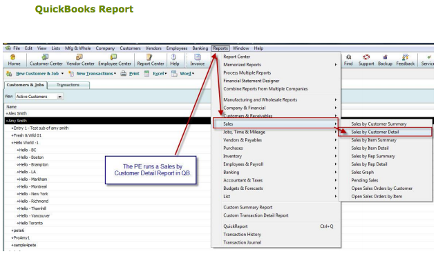Open the Vendor Center icon
Image resolution: width=436 pixels, height=254 pixels.
click(79, 57)
